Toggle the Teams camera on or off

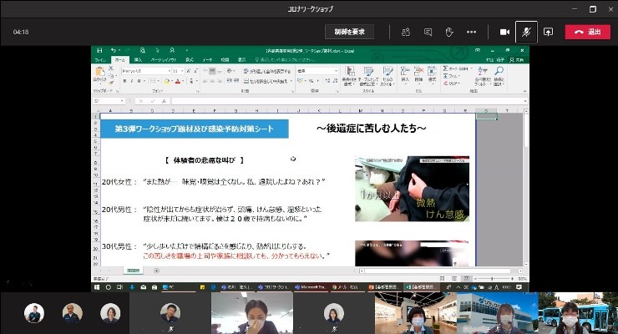point(504,32)
